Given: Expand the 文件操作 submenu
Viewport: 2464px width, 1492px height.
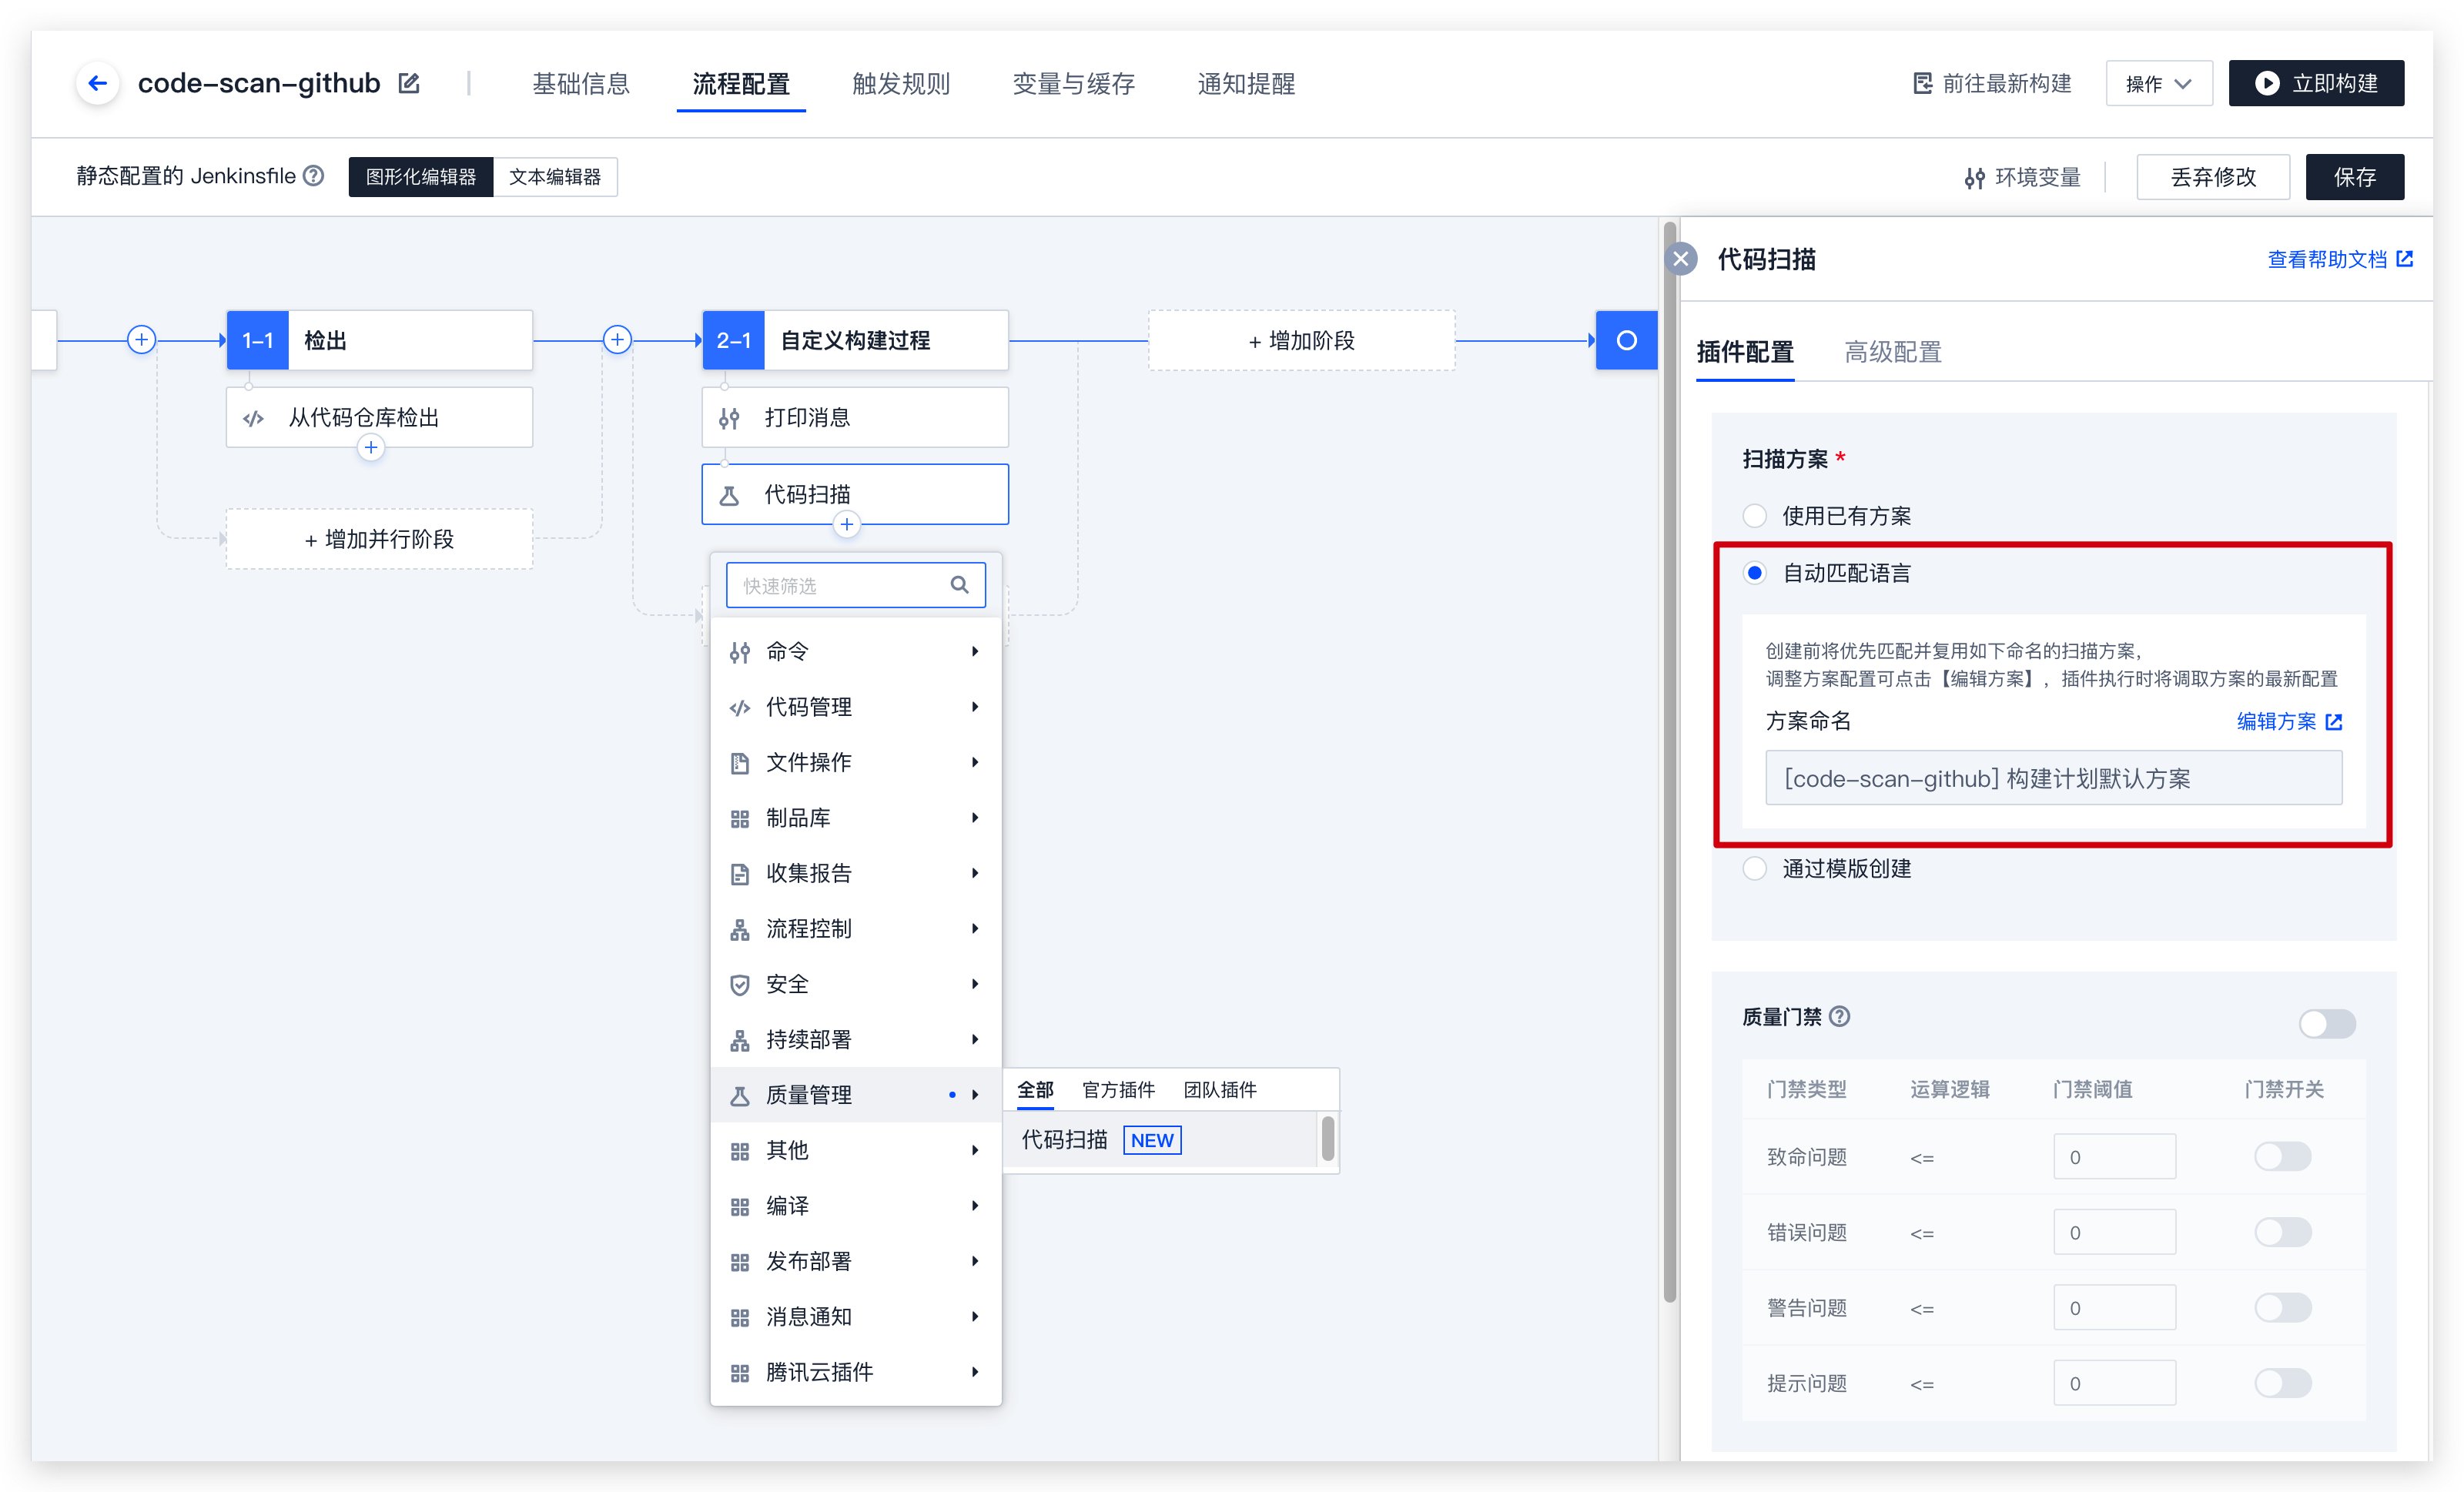Looking at the screenshot, I should click(x=975, y=763).
